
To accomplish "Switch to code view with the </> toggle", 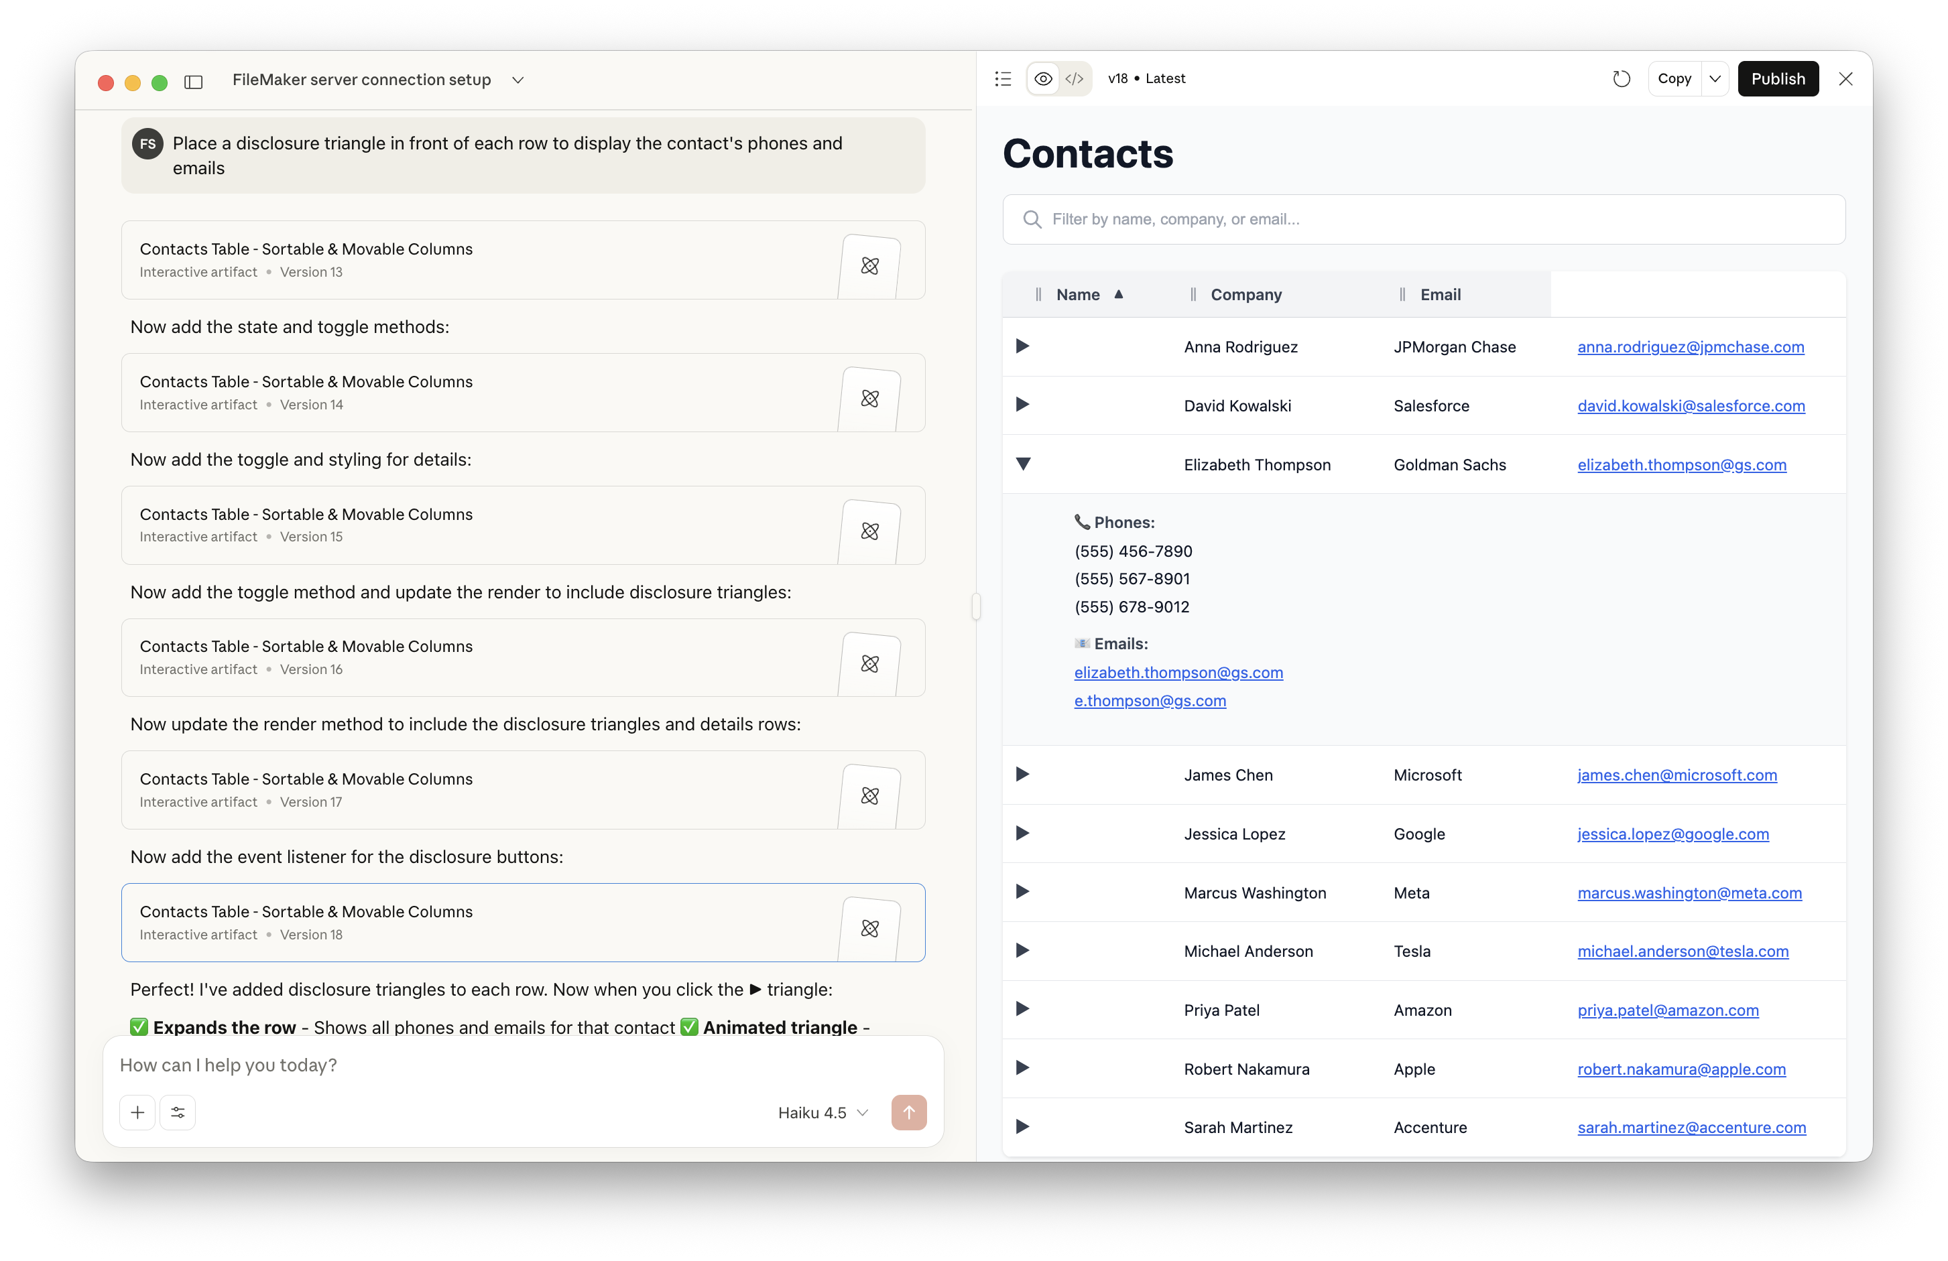I will tap(1075, 78).
